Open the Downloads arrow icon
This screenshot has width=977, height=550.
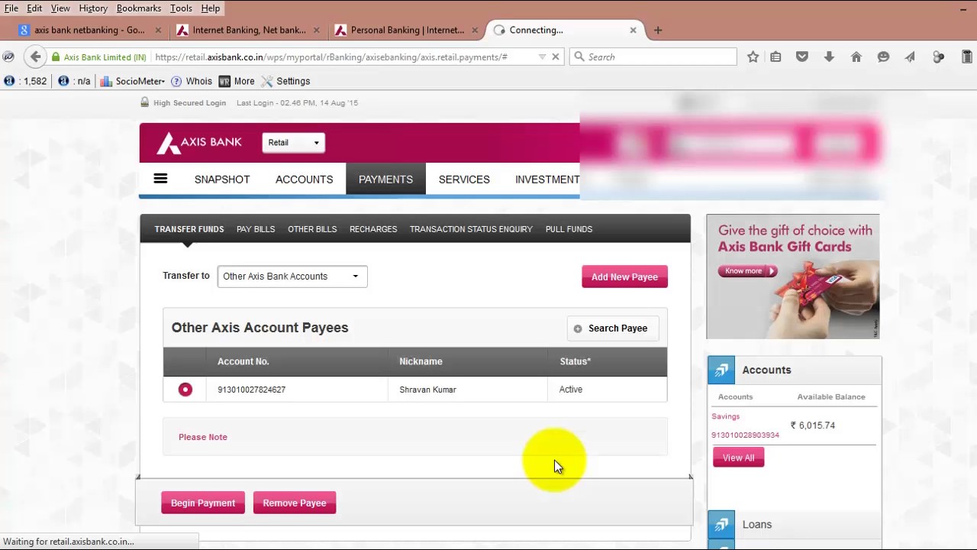click(829, 57)
